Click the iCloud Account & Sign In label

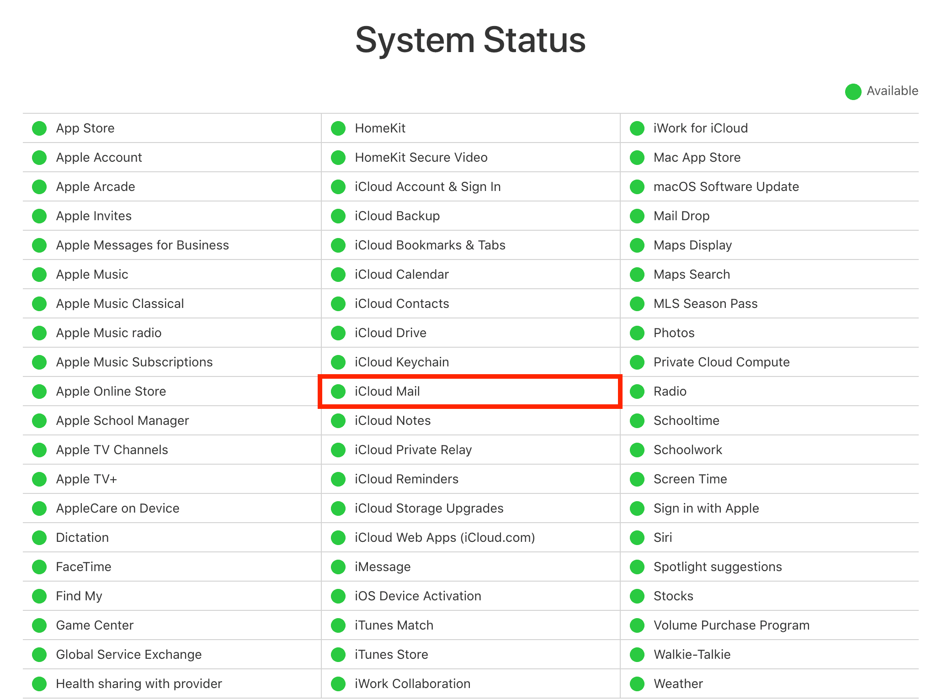click(x=427, y=187)
